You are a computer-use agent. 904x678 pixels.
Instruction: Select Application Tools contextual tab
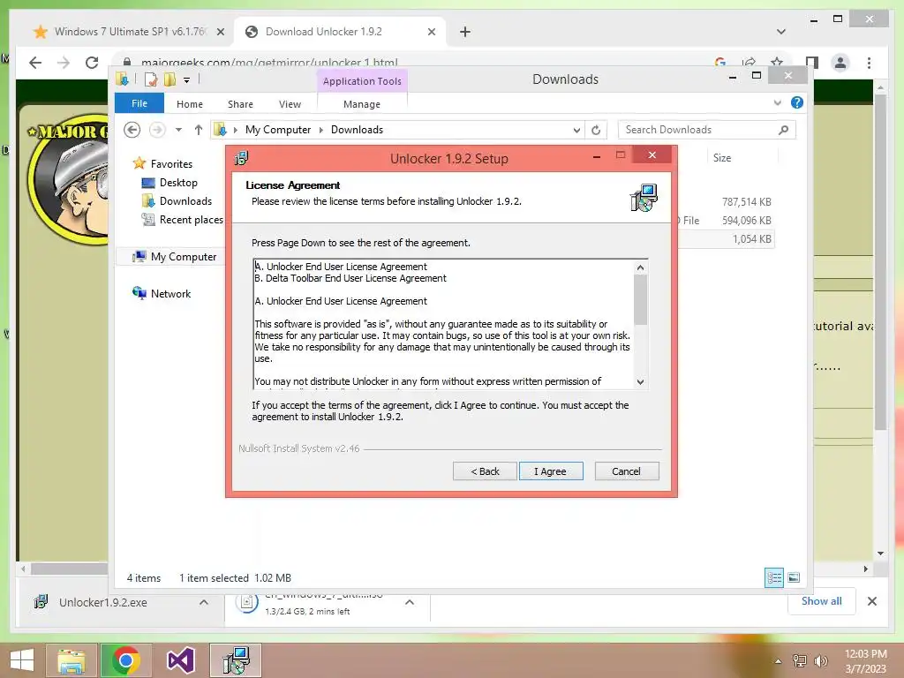362,81
